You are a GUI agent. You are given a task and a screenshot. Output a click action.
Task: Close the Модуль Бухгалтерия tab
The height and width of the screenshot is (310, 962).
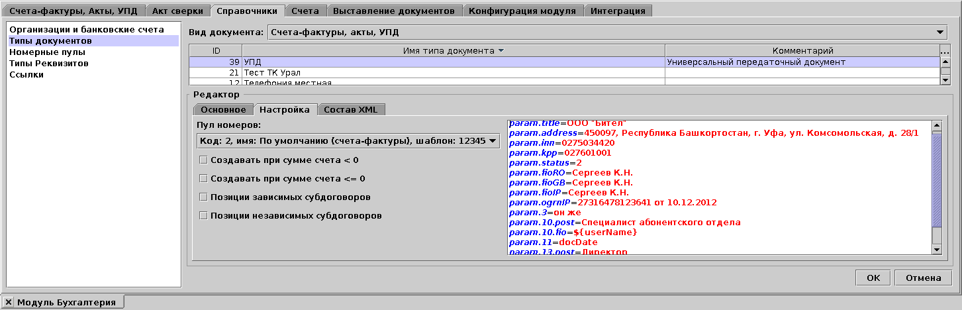tap(9, 302)
